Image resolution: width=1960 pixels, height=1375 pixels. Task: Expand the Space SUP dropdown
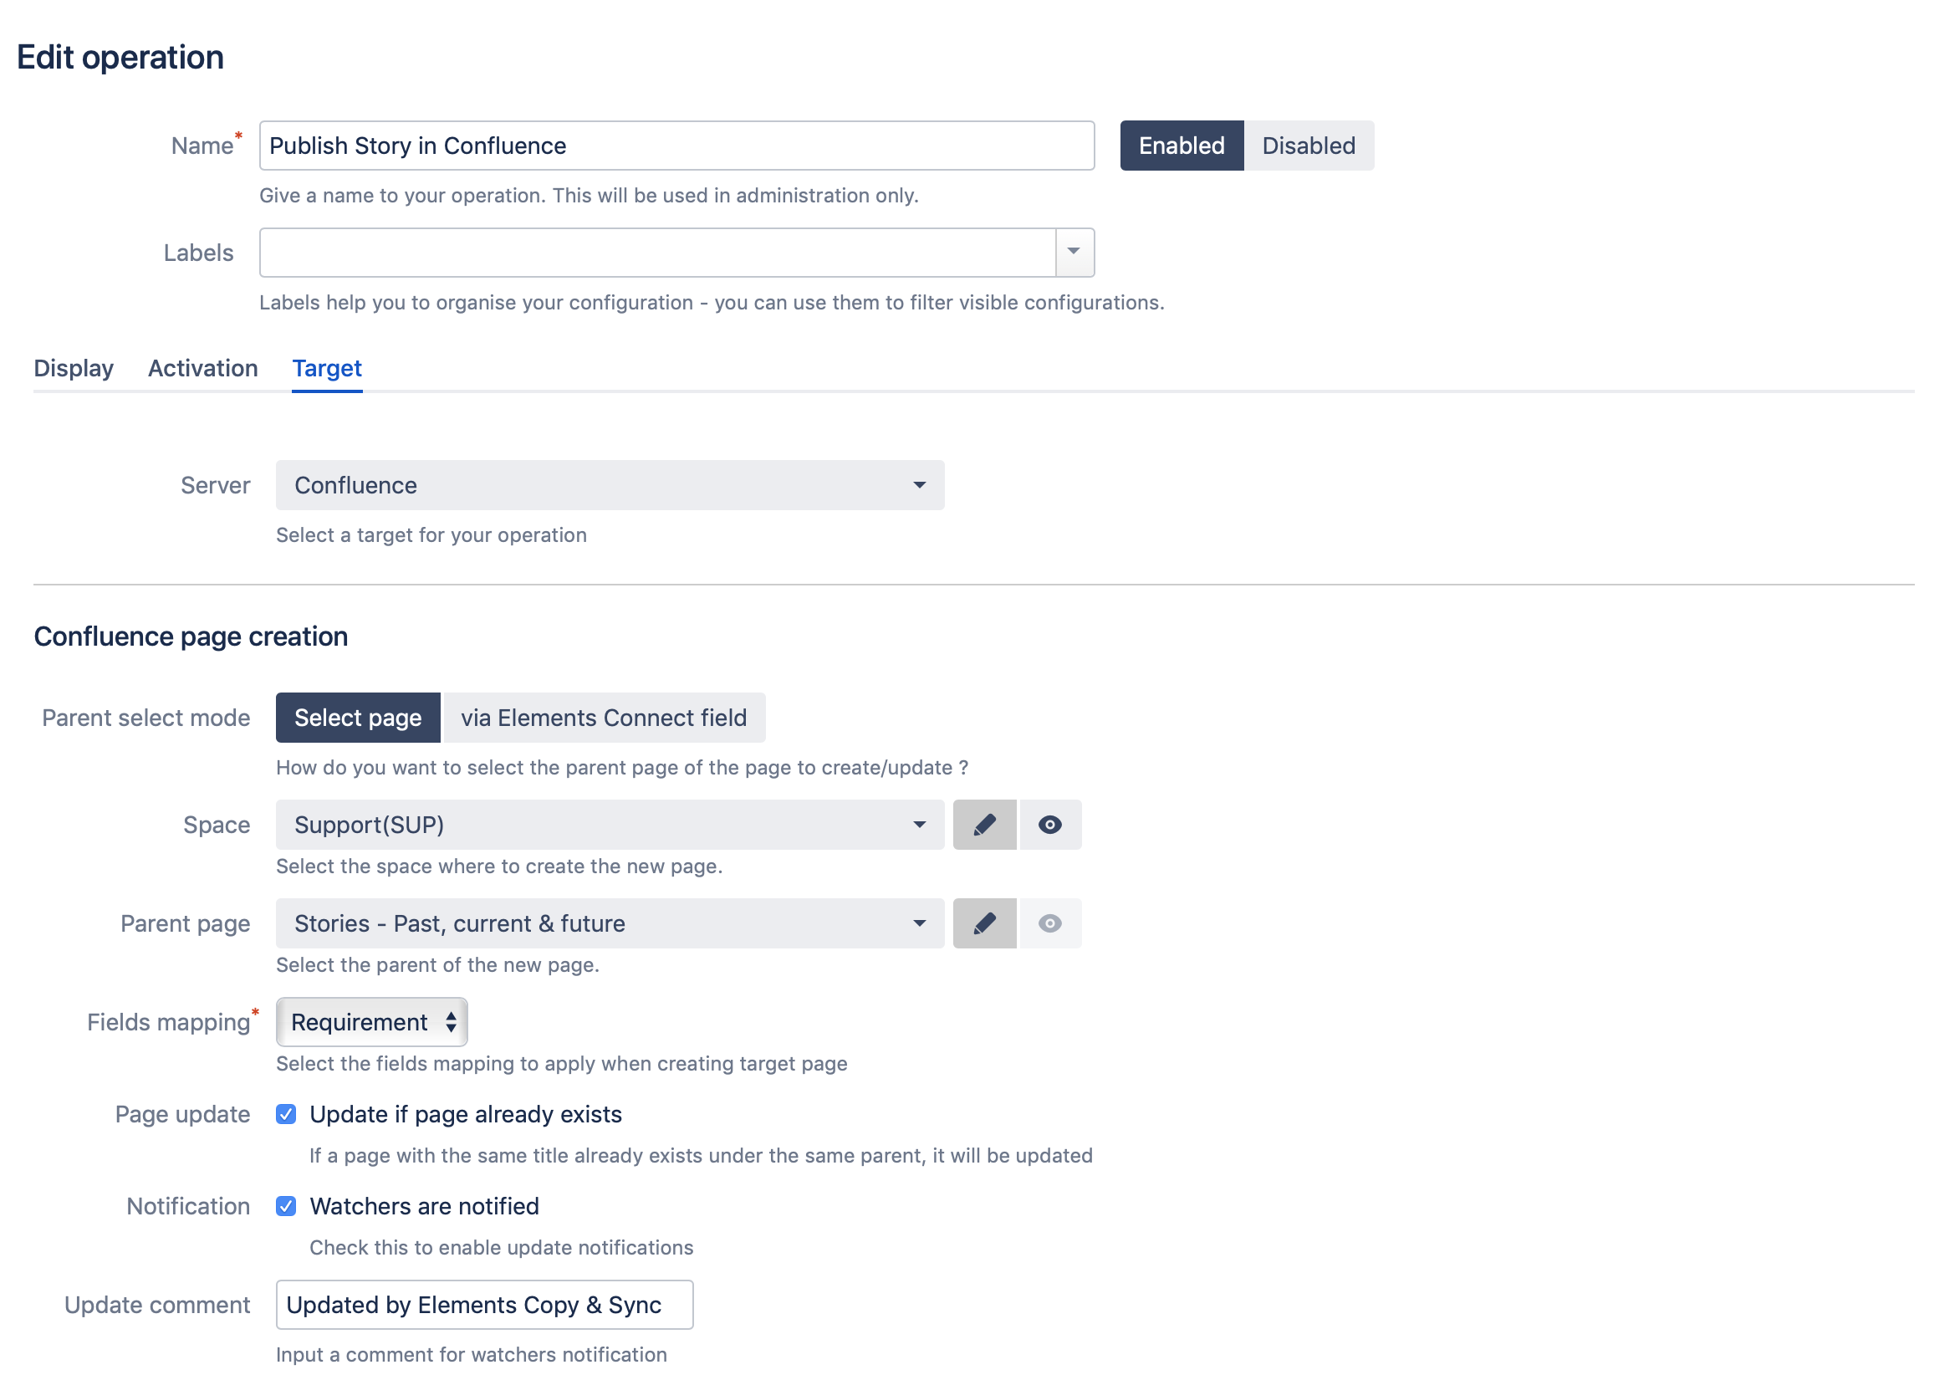pos(921,824)
